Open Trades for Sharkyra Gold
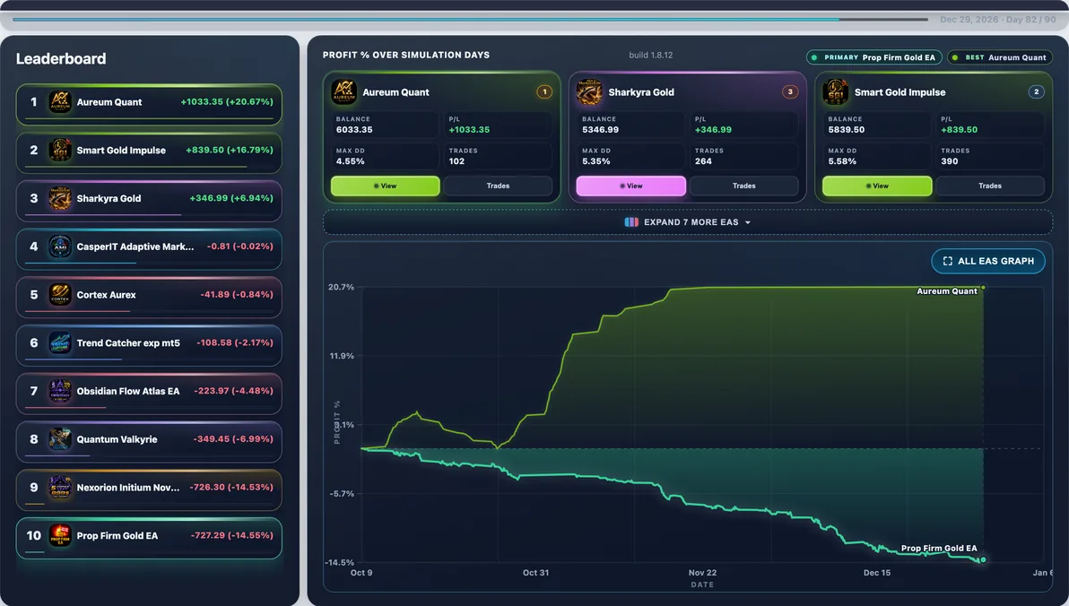Viewport: 1069px width, 606px height. pyautogui.click(x=743, y=186)
